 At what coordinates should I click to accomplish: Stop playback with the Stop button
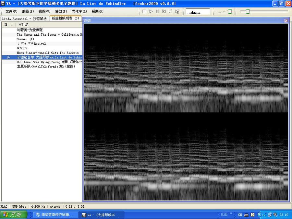tap(144, 12)
